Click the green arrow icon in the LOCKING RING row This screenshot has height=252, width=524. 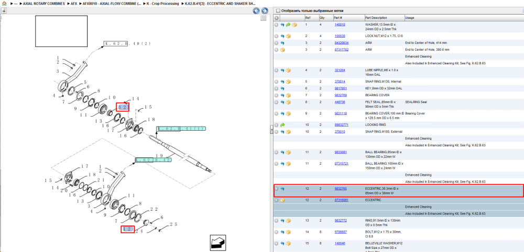pos(282,124)
